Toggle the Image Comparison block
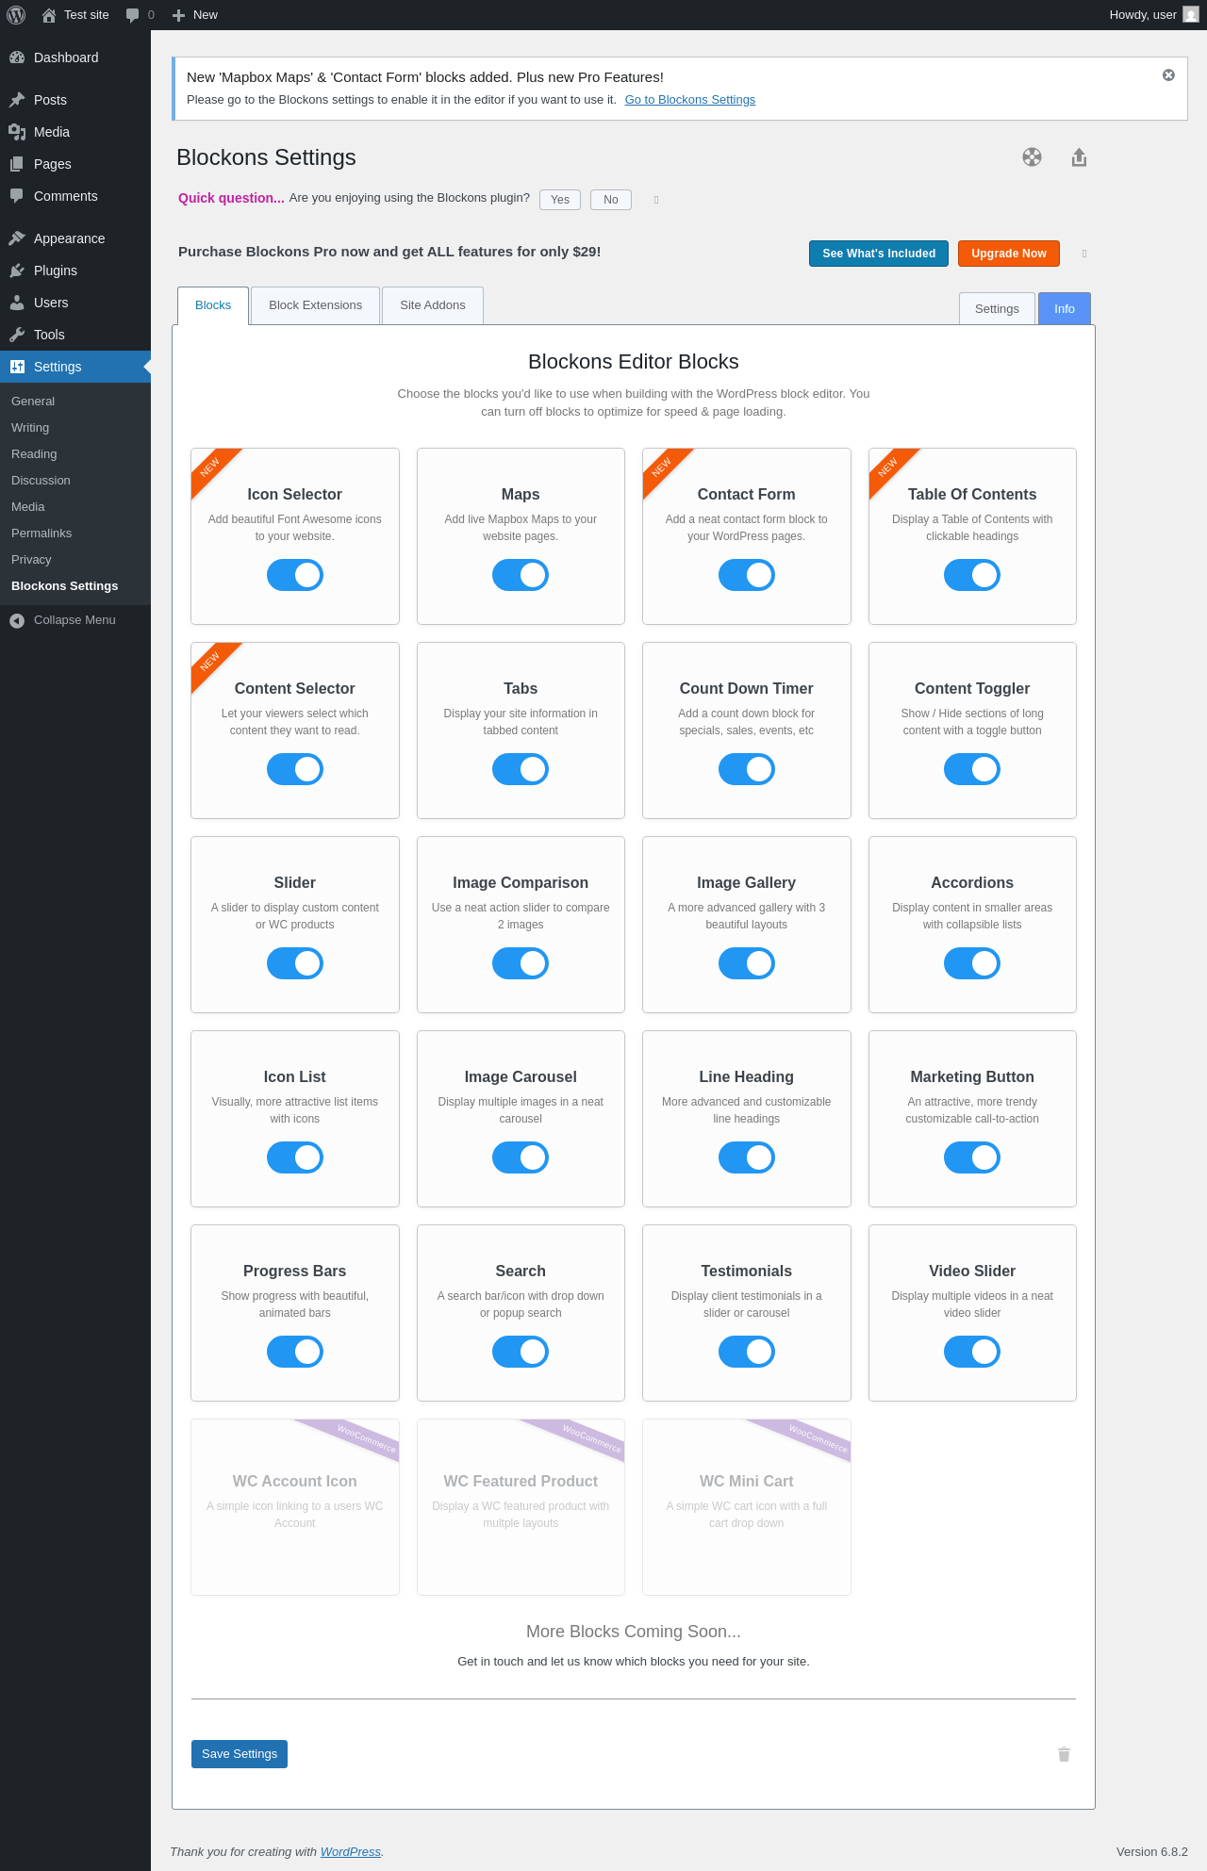Screen dimensions: 1207x1871 (x=521, y=963)
